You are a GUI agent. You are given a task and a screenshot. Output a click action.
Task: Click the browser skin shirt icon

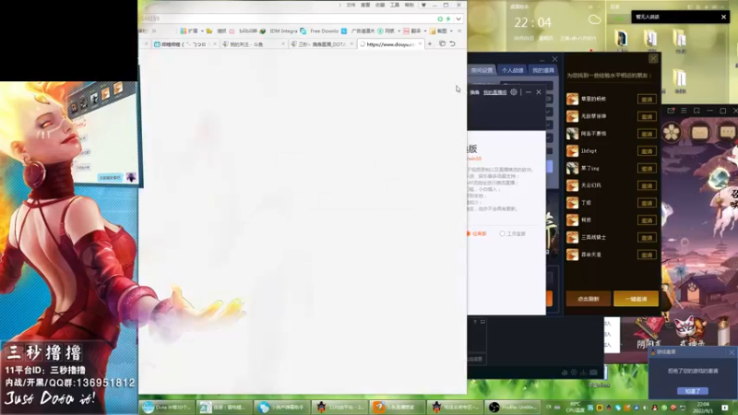(x=423, y=6)
